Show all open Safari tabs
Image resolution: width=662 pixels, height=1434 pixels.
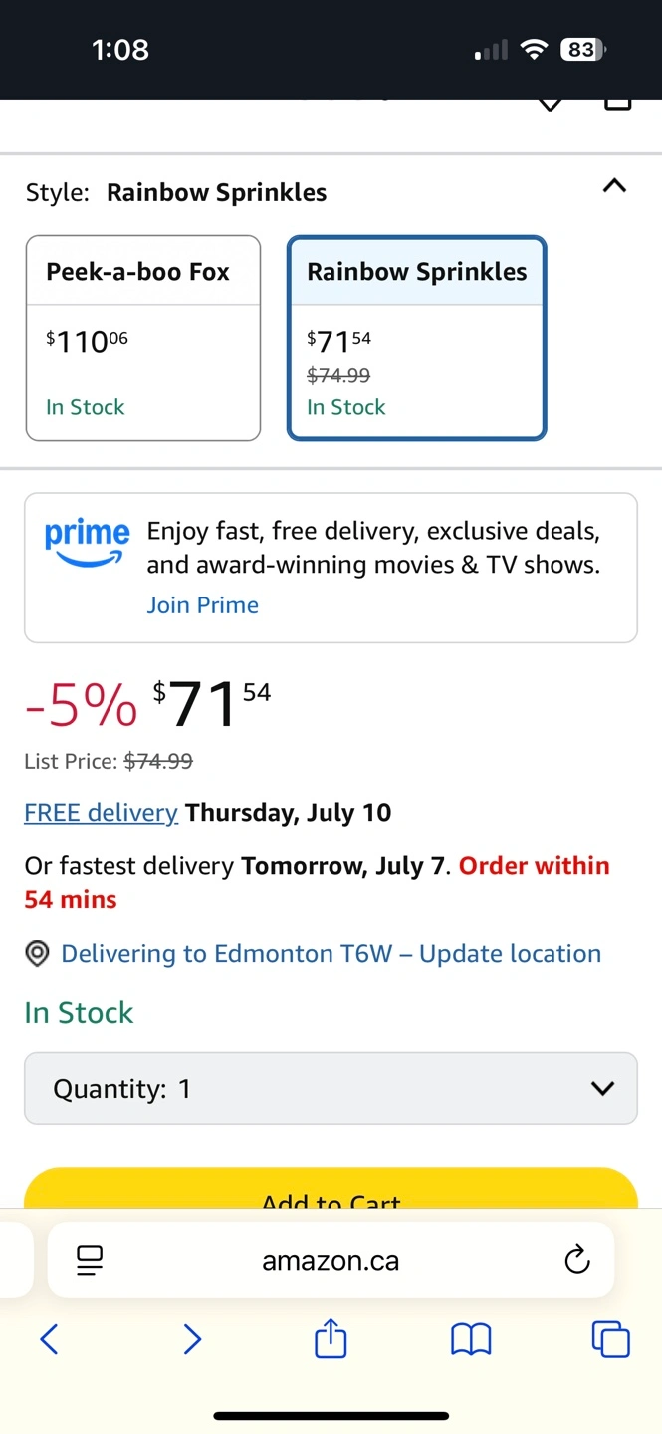(611, 1339)
